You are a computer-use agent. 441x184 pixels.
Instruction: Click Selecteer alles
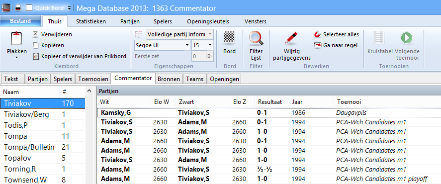coord(336,34)
